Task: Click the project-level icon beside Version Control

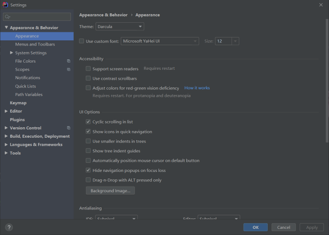Action: (68, 128)
